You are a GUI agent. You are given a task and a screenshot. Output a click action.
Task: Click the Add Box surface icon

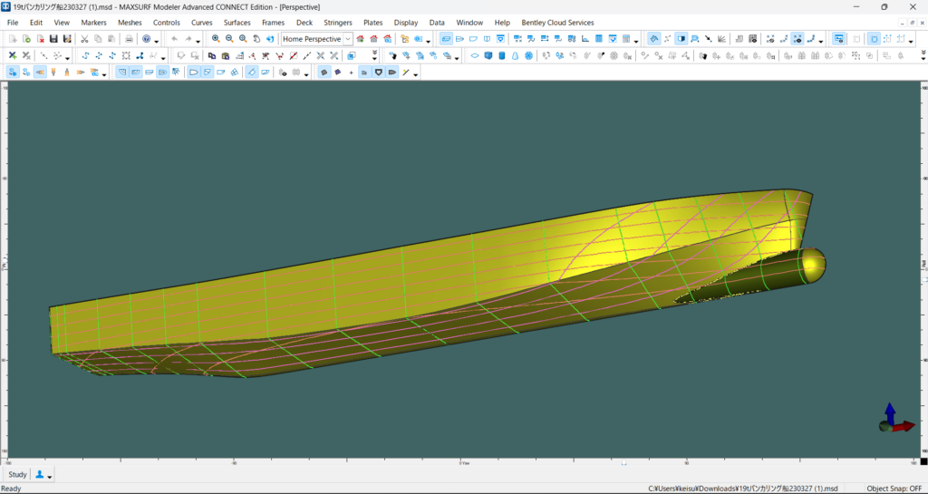pyautogui.click(x=488, y=55)
